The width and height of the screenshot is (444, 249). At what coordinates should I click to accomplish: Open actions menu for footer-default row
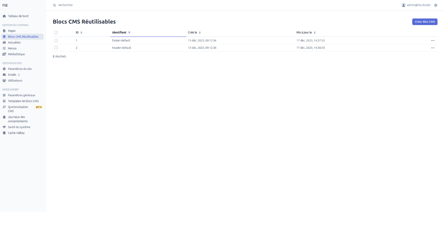(433, 40)
